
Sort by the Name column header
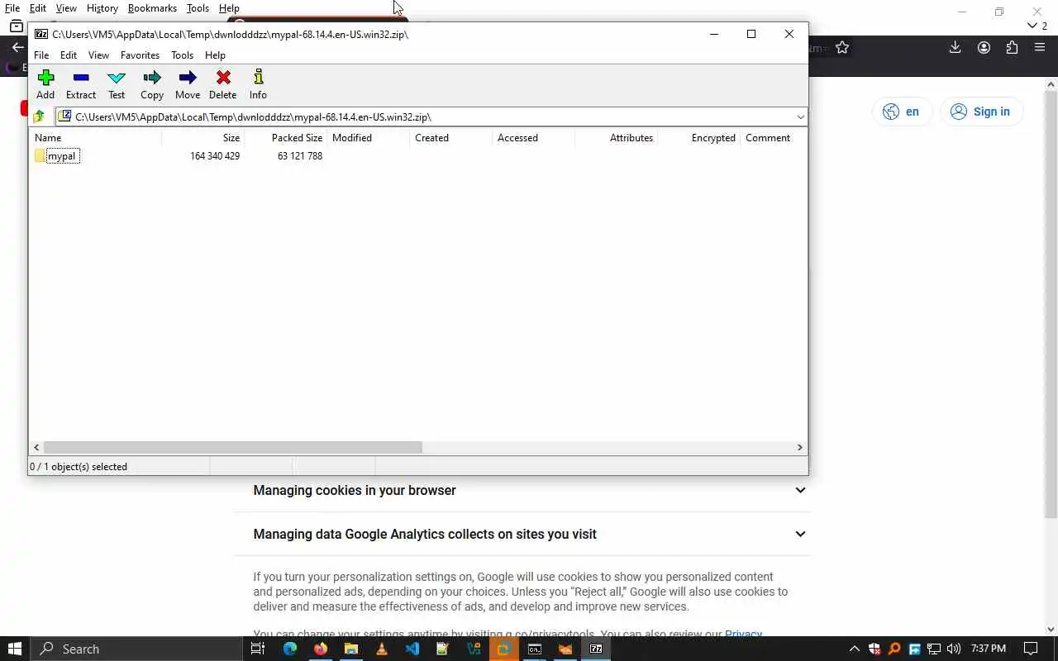[x=95, y=138]
